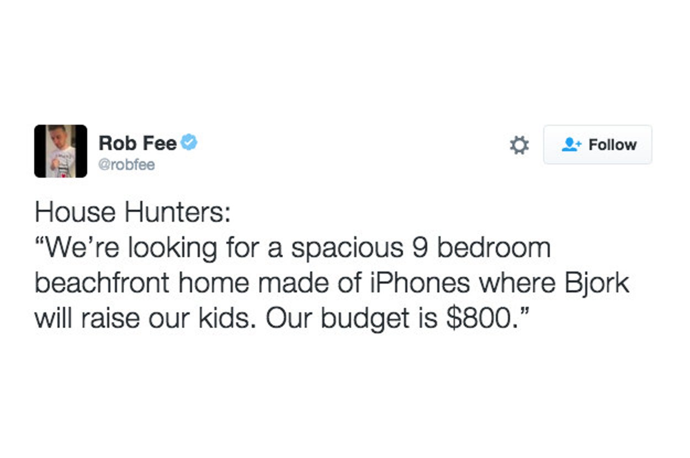This screenshot has width=690, height=458.
Task: Click the blue verified badge beside Rob Fee
Action: [x=189, y=143]
